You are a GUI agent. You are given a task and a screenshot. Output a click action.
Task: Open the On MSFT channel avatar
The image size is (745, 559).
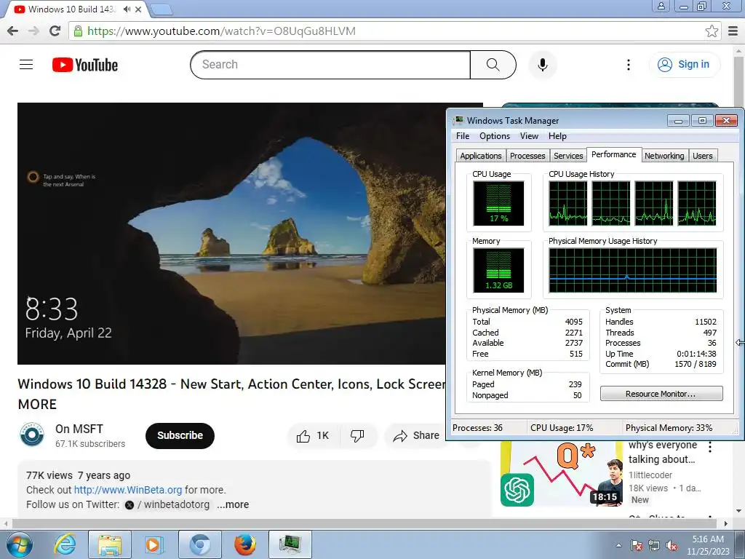(x=32, y=435)
